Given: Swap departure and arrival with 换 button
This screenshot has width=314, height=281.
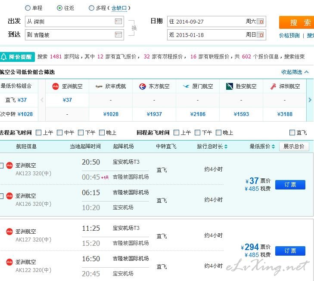Looking at the screenshot, I should pos(134,28).
